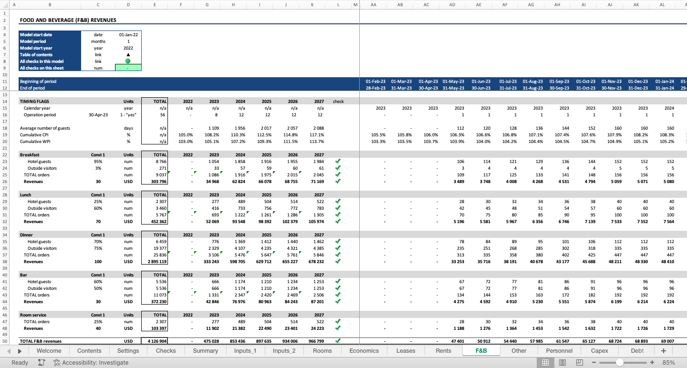
Task: Switch to Page Layout view
Action: (x=562, y=363)
